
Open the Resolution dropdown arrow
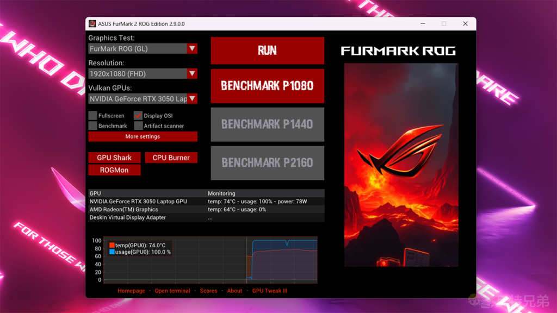pos(192,74)
